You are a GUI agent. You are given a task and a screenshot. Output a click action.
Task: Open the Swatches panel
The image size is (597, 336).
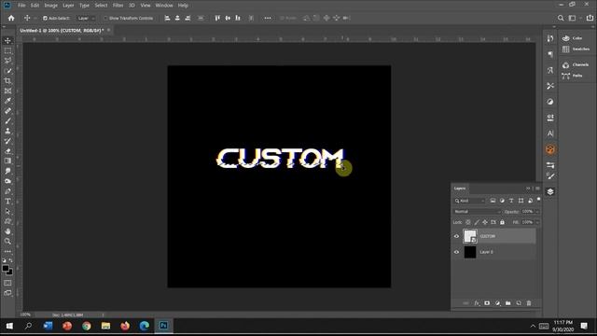click(x=576, y=49)
